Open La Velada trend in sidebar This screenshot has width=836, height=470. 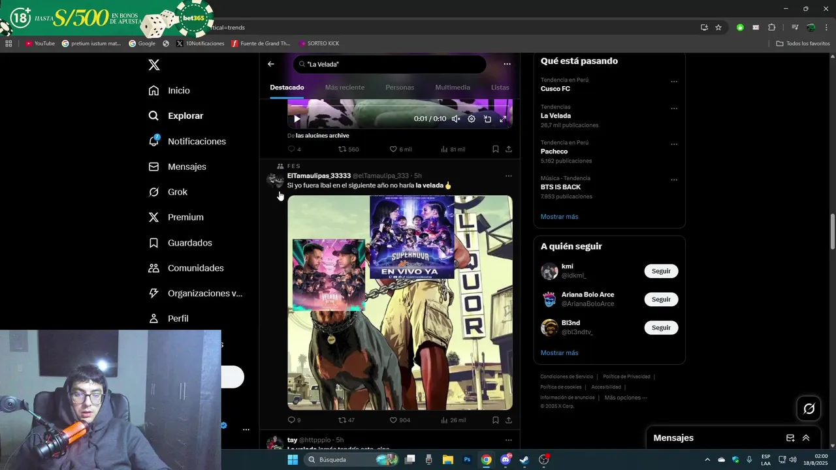(x=556, y=116)
